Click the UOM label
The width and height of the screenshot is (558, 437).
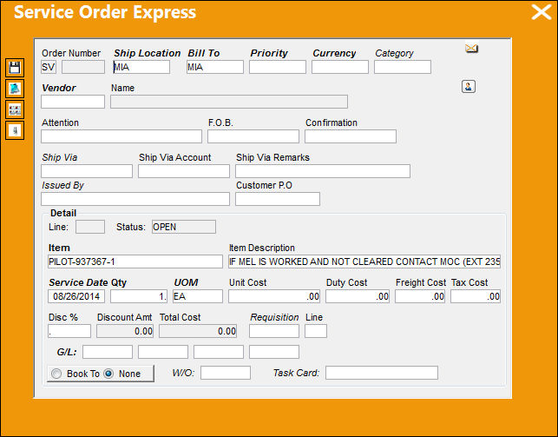[x=186, y=282]
